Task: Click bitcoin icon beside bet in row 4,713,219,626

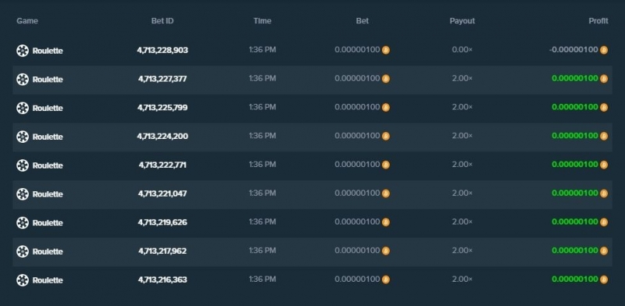Action: pos(386,222)
